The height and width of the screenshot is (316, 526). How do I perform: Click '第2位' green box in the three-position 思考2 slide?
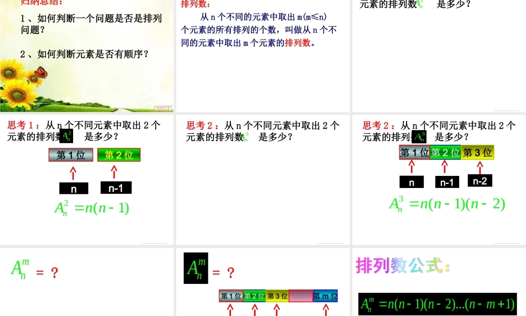(446, 152)
